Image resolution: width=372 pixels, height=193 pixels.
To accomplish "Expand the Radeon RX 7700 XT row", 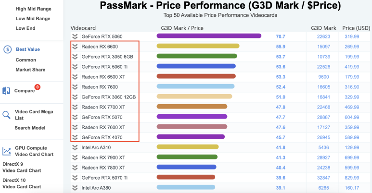I will click(75, 107).
